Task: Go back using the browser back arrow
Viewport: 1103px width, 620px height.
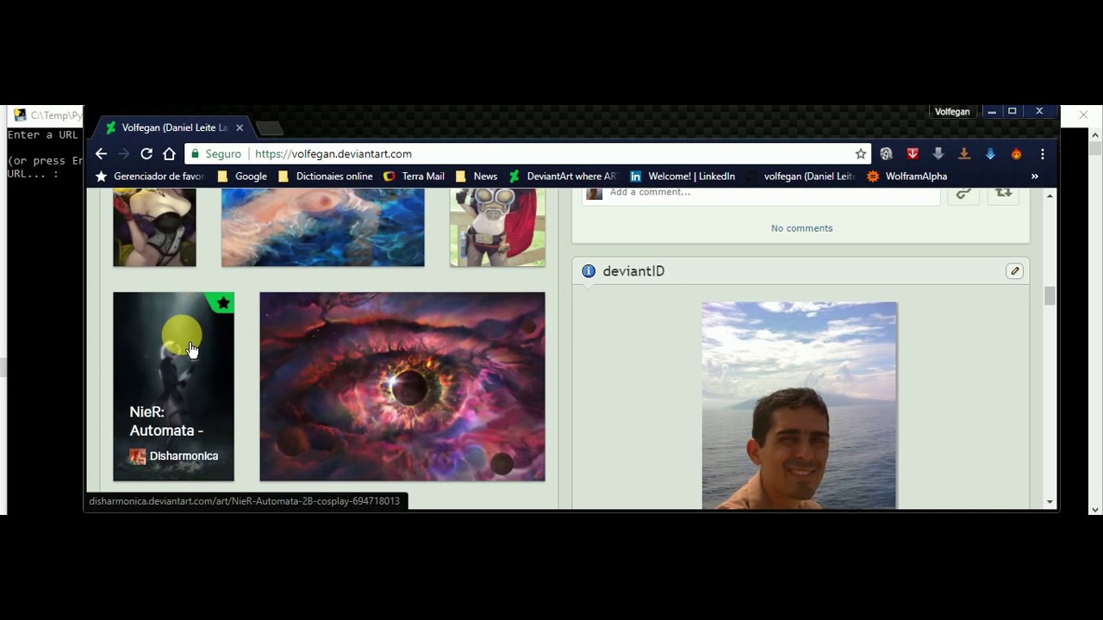Action: pyautogui.click(x=101, y=153)
